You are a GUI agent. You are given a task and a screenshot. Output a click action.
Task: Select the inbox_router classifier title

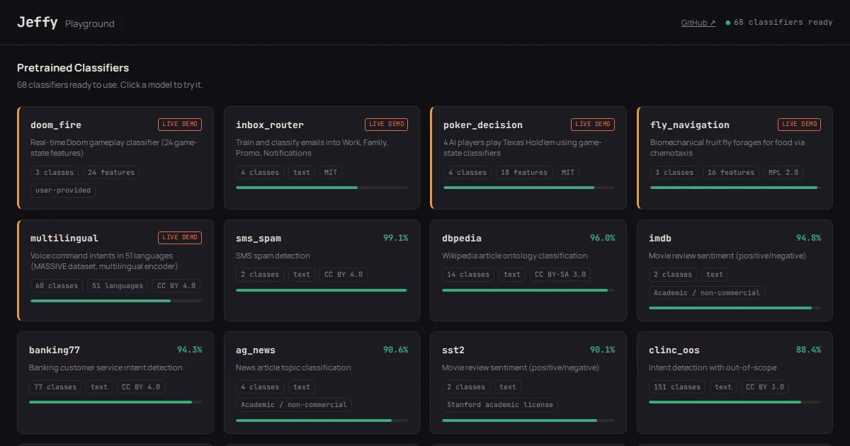coord(270,125)
